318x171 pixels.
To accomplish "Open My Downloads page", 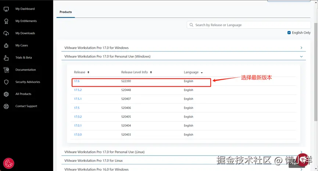I will (x=25, y=33).
